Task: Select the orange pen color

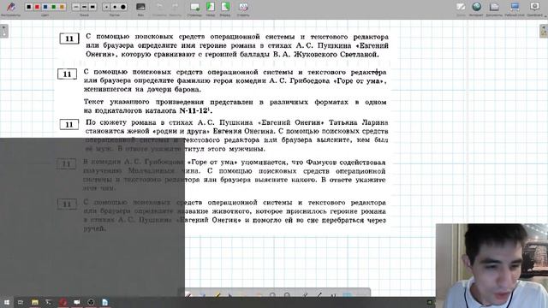Action: tap(62, 7)
